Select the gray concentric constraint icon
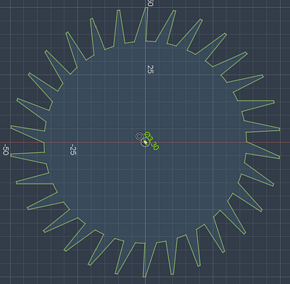Image resolution: width=290 pixels, height=284 pixels. point(139,136)
